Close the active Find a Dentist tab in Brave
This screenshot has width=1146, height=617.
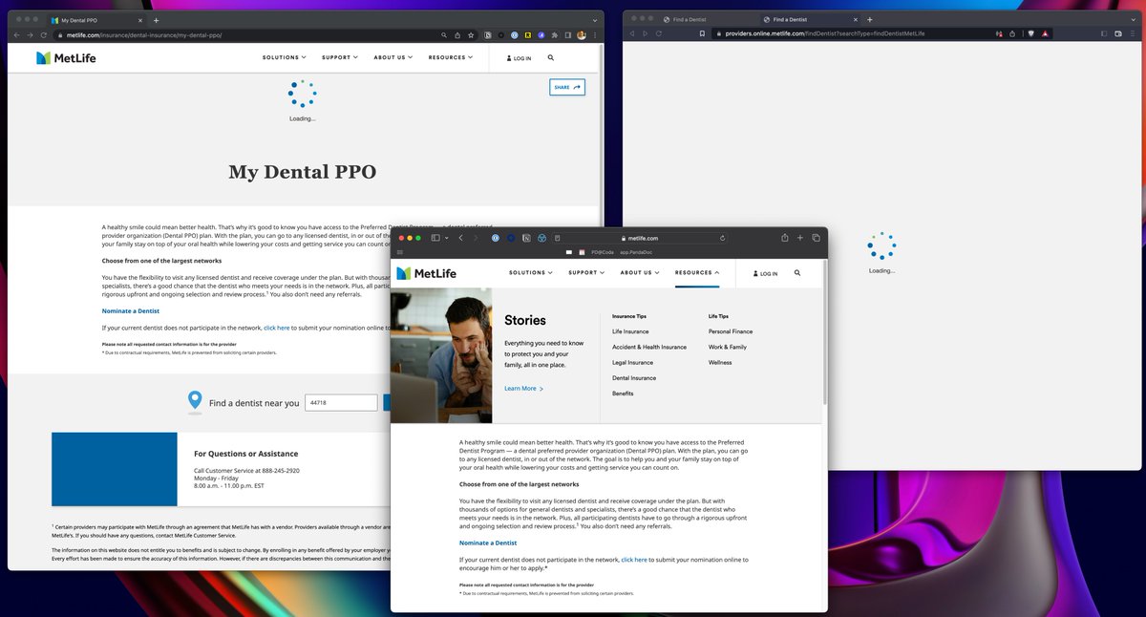856,19
